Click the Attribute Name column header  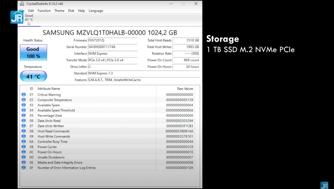click(x=49, y=88)
